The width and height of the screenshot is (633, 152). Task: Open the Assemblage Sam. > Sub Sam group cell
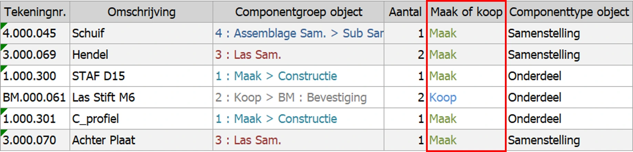[299, 33]
